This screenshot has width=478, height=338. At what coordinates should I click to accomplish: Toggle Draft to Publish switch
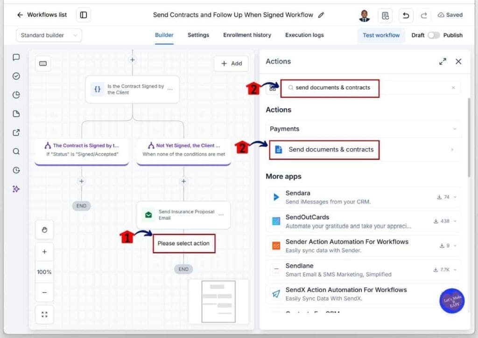click(434, 35)
